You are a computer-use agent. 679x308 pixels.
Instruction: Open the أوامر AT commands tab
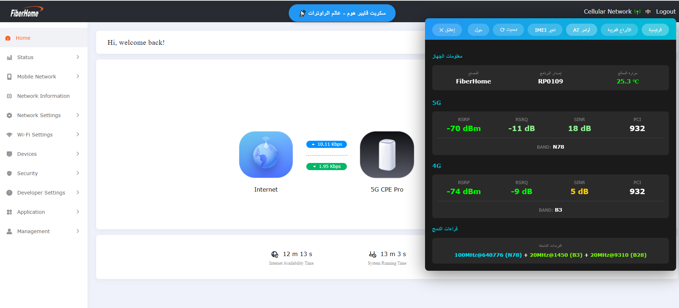click(581, 30)
